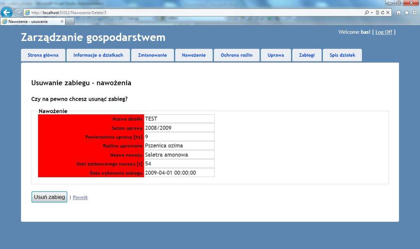Click the 'Nazwa działki' label
Image resolution: width=420 pixels, height=249 pixels.
point(128,119)
